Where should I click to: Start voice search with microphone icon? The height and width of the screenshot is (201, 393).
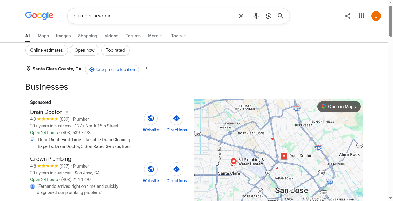[256, 16]
